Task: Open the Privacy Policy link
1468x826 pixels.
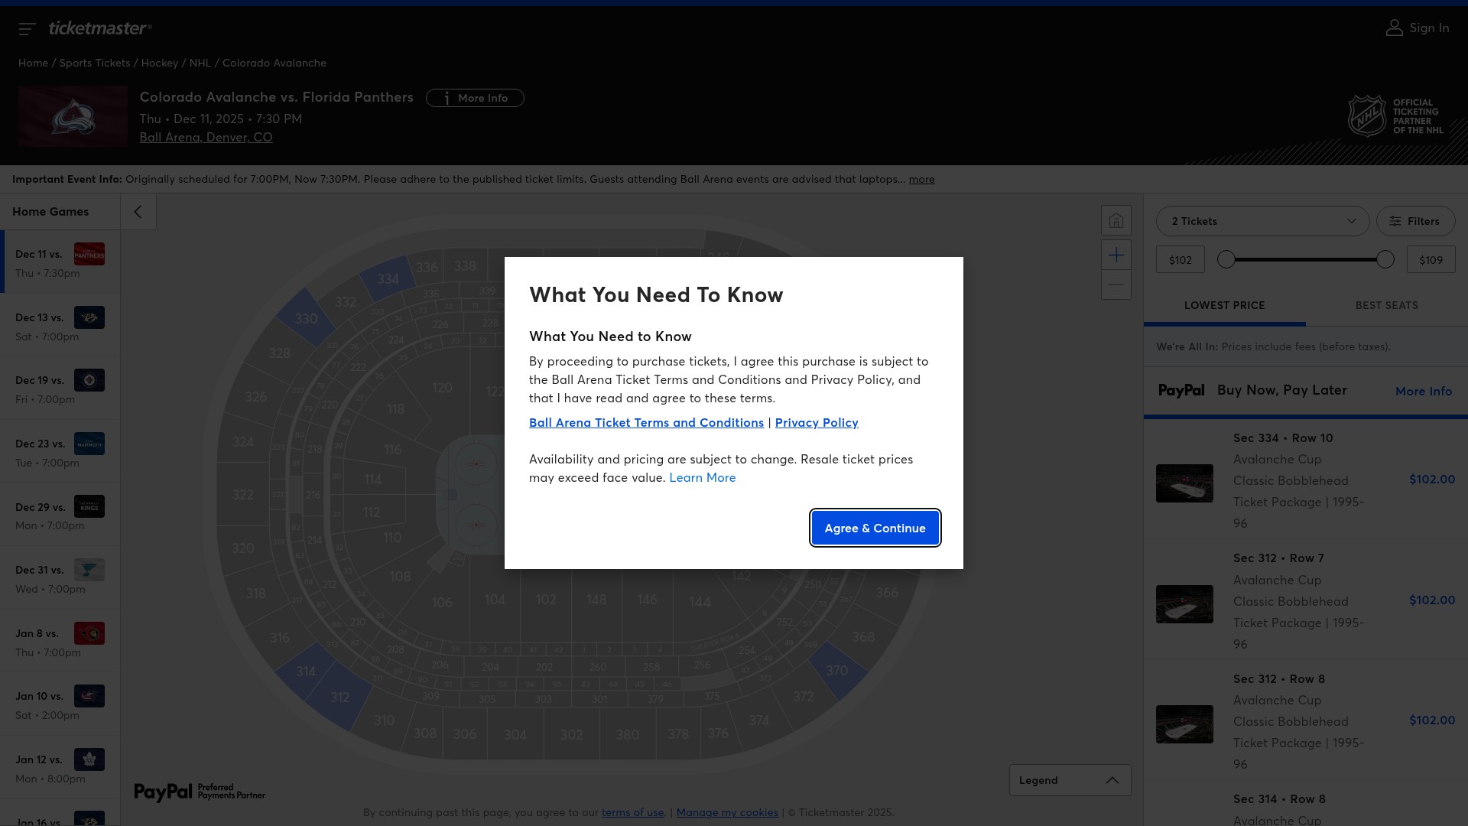Action: 817,422
